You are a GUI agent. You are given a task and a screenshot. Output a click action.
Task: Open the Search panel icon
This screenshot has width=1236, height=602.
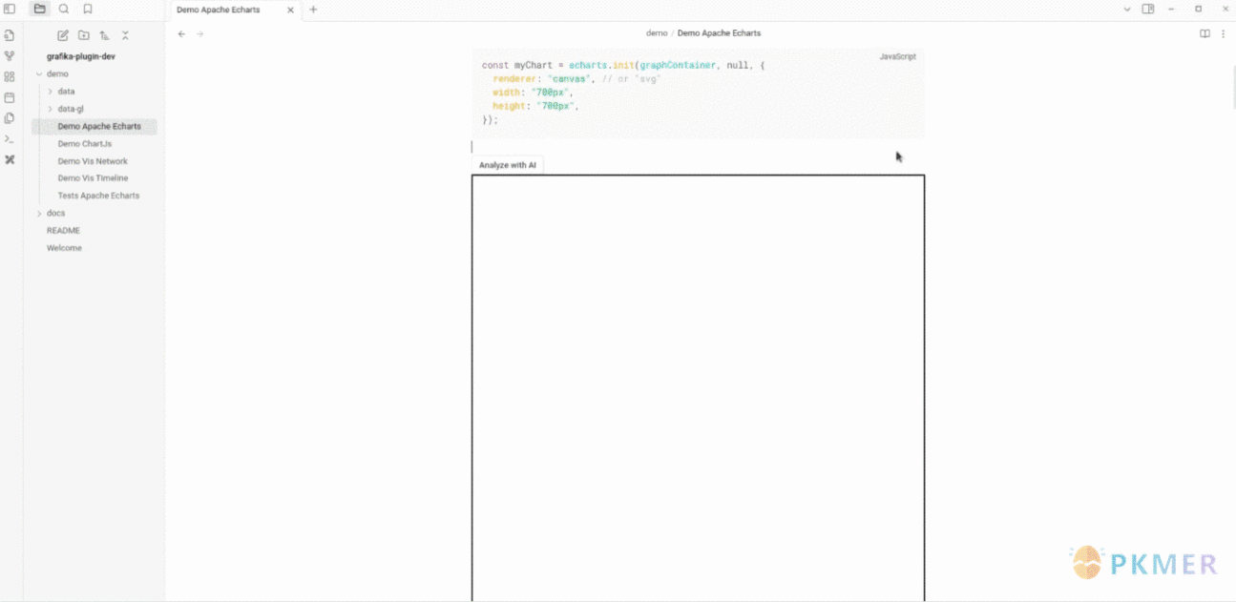[64, 9]
